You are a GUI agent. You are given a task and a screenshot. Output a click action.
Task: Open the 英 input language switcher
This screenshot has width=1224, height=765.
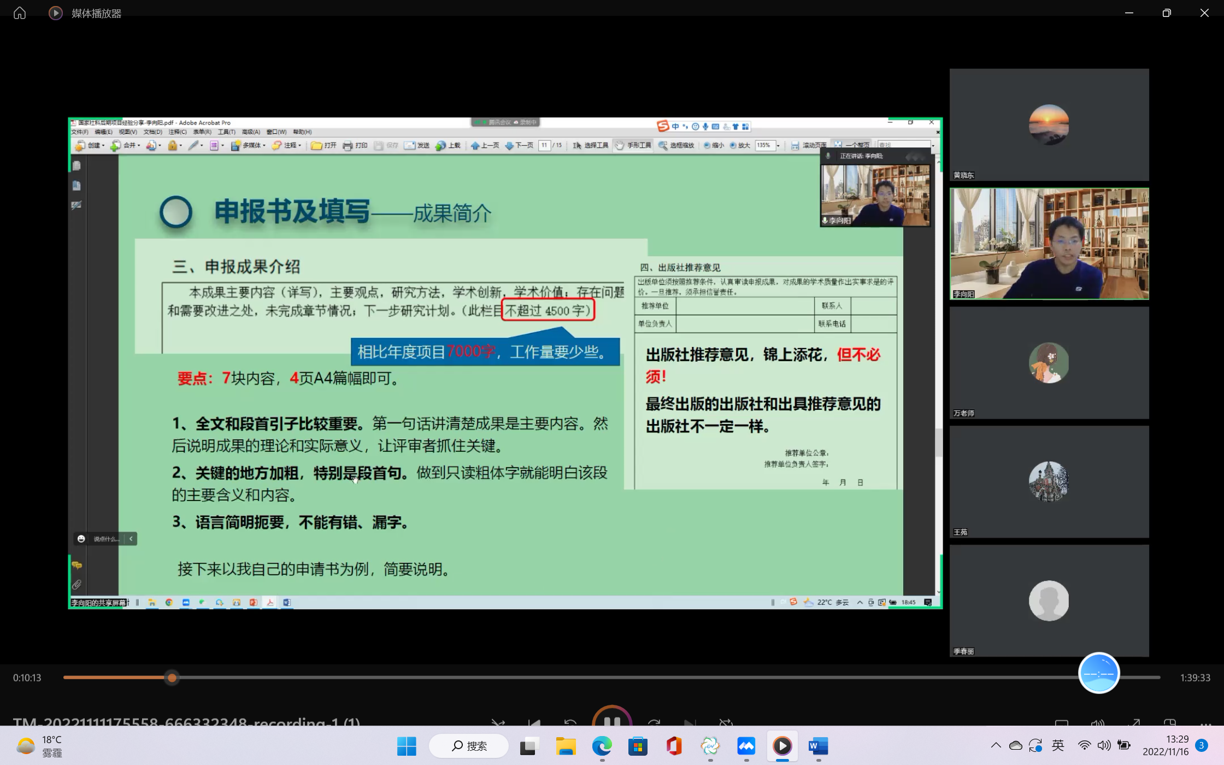[1058, 745]
